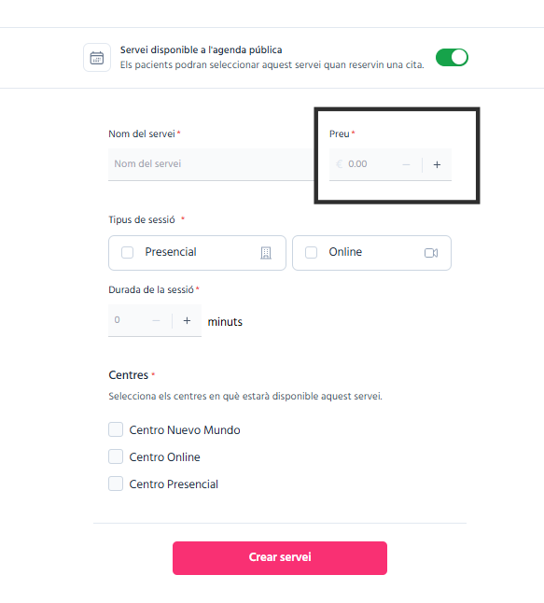Click the Centro Nuevo Mundo label

(185, 430)
